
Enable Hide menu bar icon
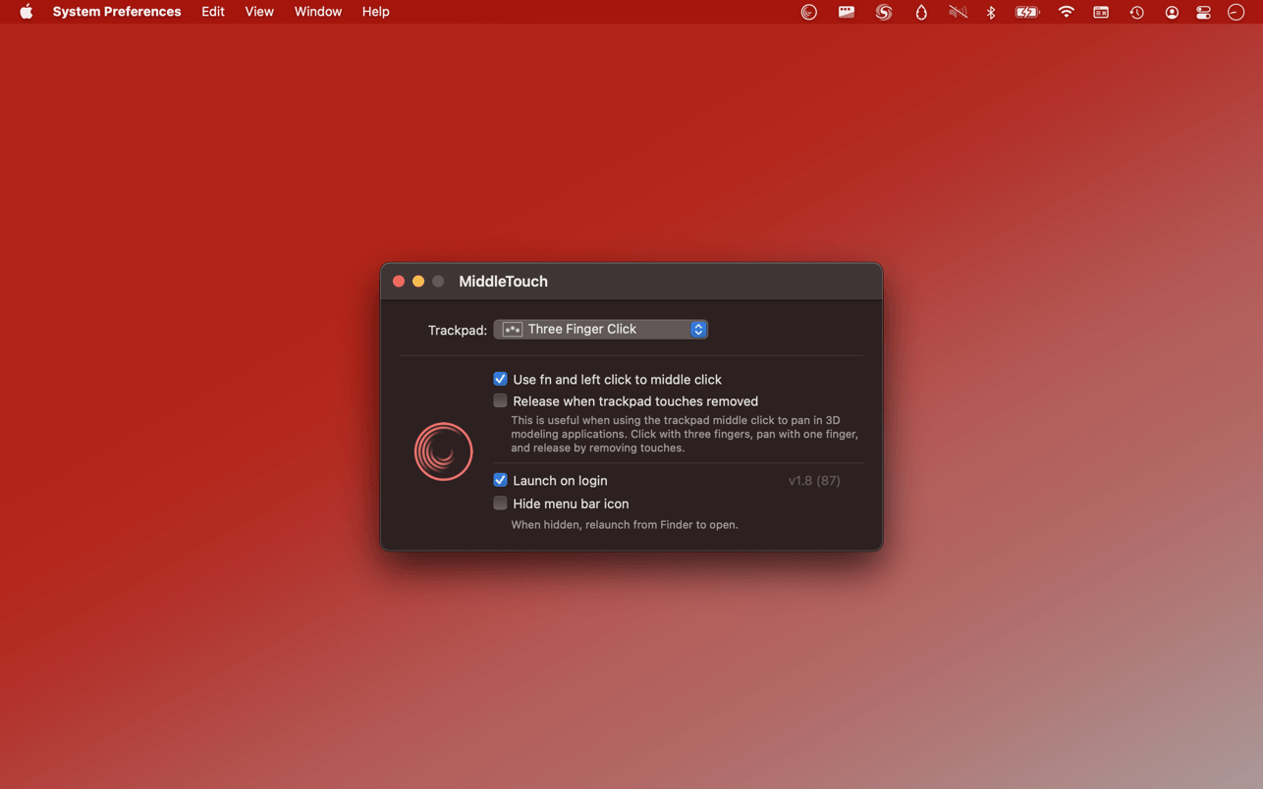[x=500, y=503]
